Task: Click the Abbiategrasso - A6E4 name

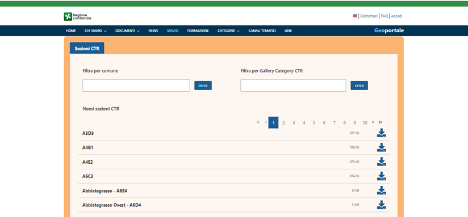Action: tap(105, 190)
